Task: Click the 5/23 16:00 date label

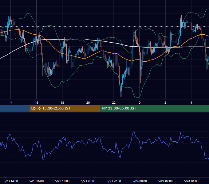Action: pyautogui.click(x=37, y=181)
